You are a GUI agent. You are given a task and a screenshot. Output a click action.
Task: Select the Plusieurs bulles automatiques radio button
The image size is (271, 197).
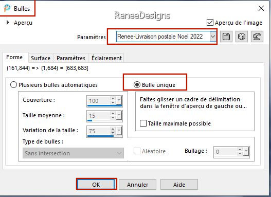pyautogui.click(x=13, y=85)
